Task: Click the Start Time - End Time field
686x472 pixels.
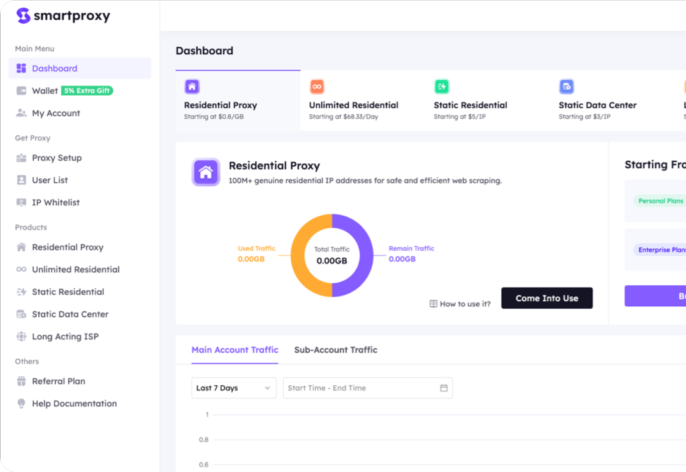Action: [360, 388]
